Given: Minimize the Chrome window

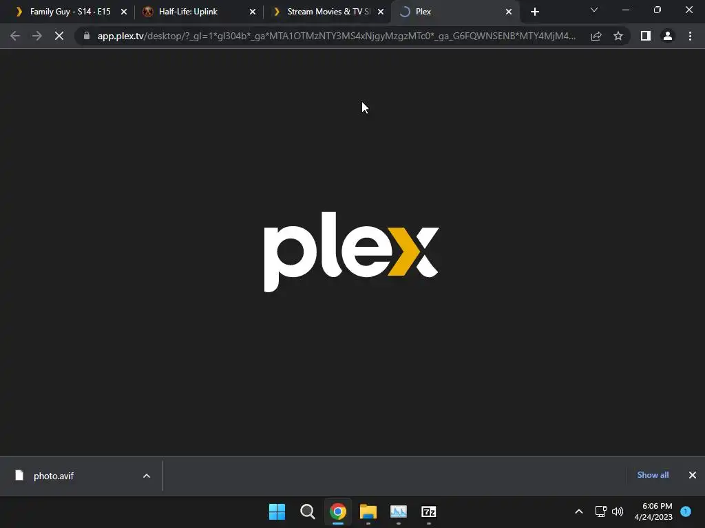Looking at the screenshot, I should point(626,10).
